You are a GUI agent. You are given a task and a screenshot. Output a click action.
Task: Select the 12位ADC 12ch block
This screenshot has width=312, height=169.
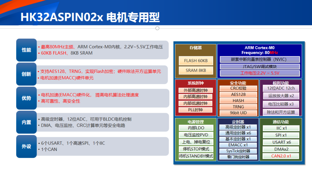281,88
